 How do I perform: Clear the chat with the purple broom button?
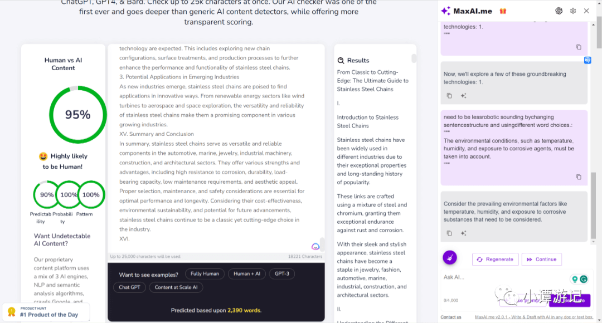click(x=450, y=257)
